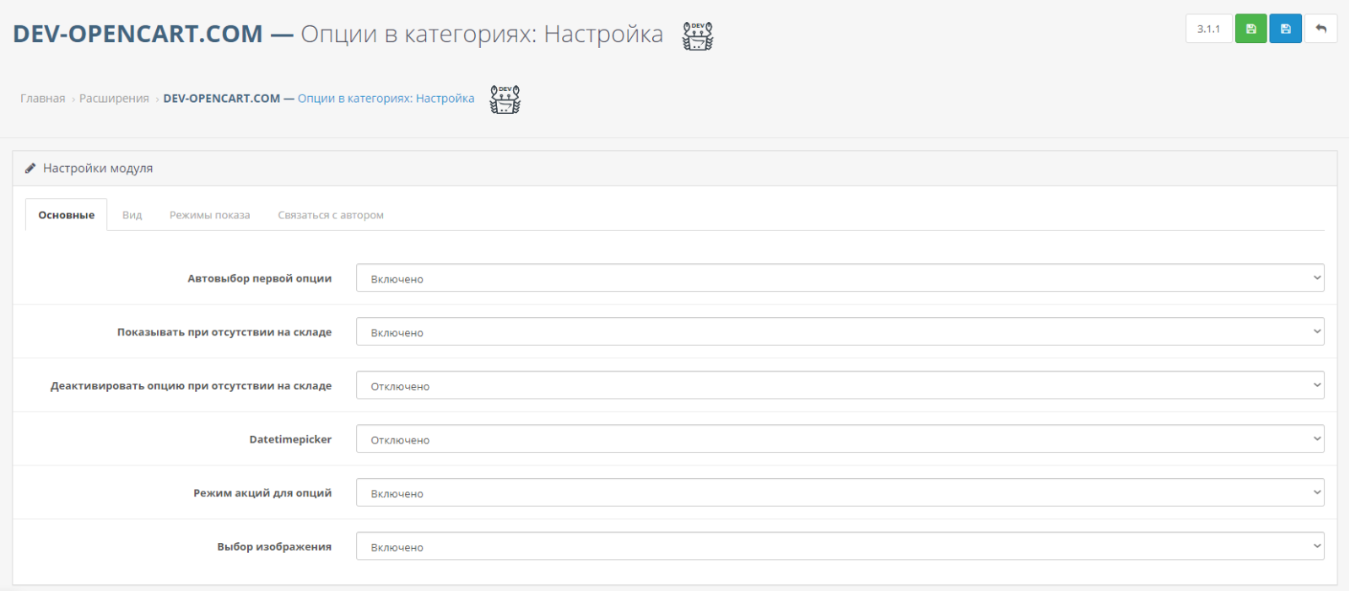The width and height of the screenshot is (1350, 591).
Task: Click the green save button
Action: click(1250, 29)
